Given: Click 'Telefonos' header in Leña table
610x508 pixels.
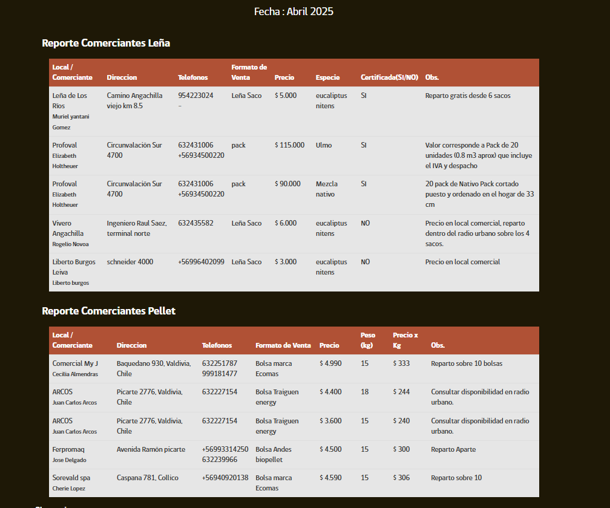Looking at the screenshot, I should point(193,77).
